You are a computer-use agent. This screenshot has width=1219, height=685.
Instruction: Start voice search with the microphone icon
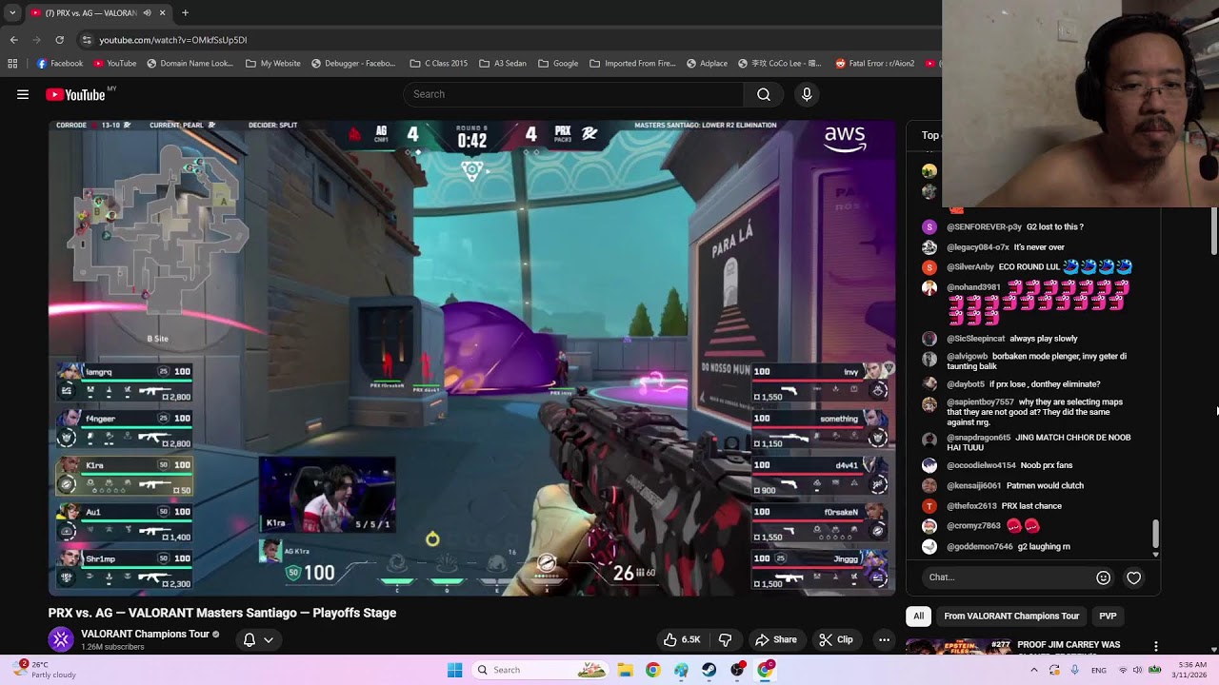pyautogui.click(x=807, y=94)
